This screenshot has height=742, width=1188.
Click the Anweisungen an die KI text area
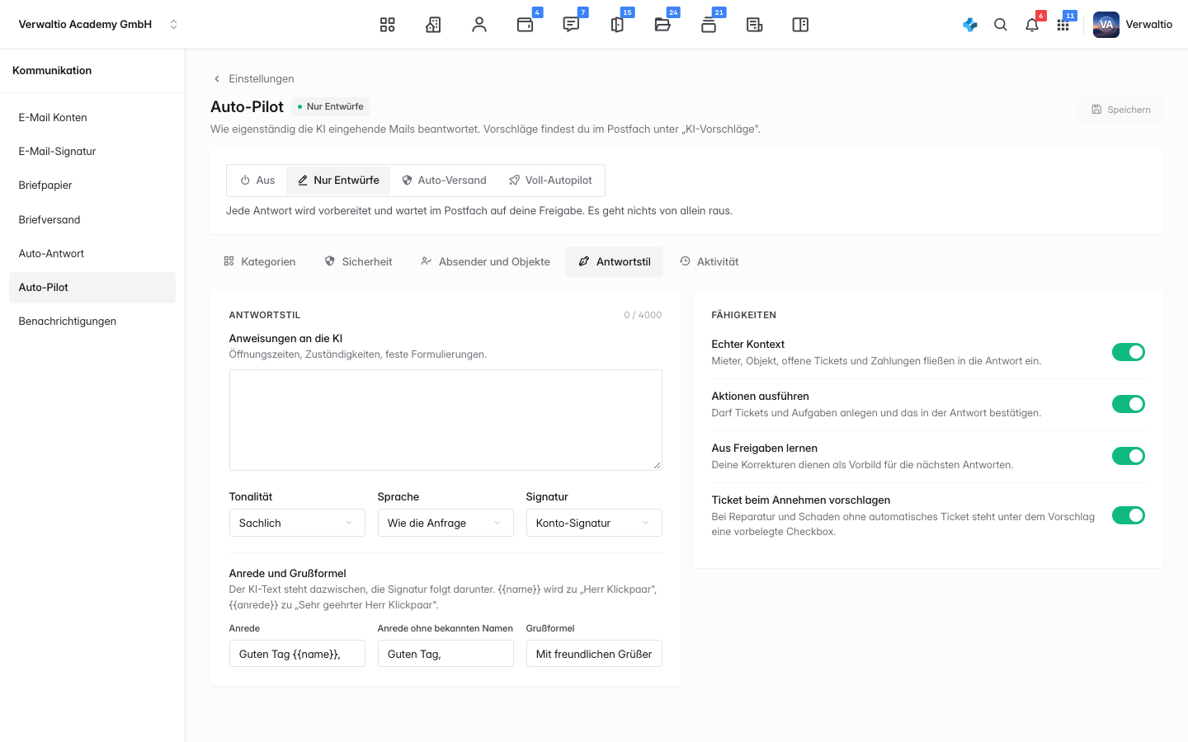point(445,420)
